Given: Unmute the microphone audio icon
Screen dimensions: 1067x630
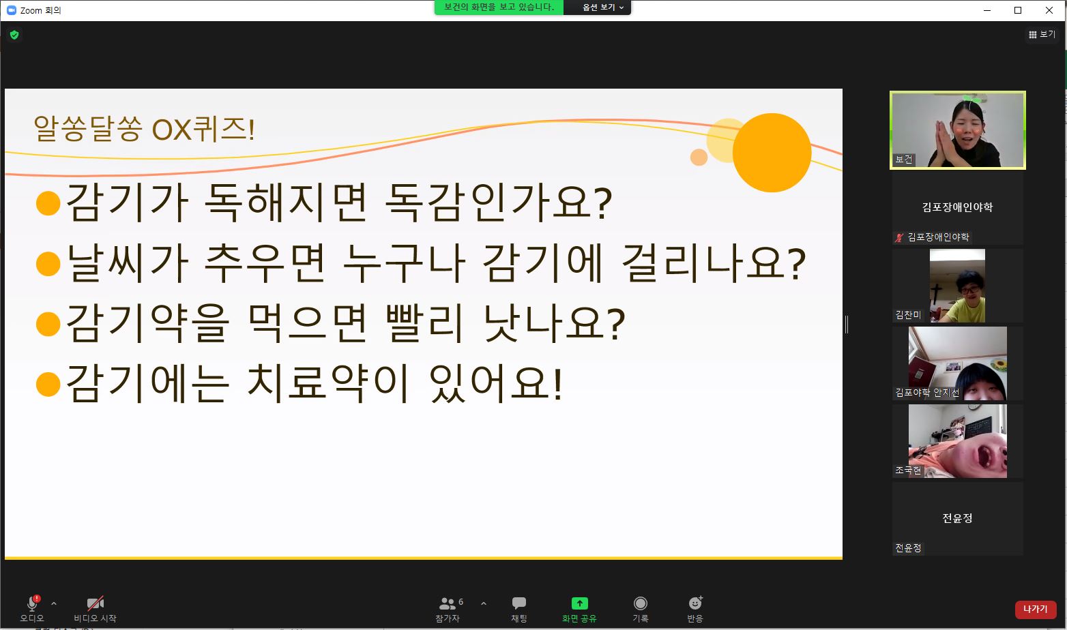Looking at the screenshot, I should tap(32, 604).
